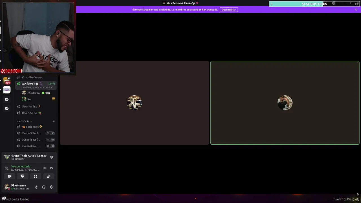
Task: Join Familia 2 voice channel
Action: coord(36,140)
